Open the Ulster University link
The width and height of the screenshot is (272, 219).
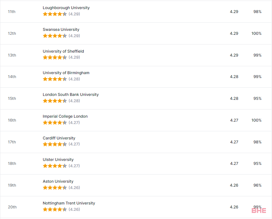click(x=58, y=160)
